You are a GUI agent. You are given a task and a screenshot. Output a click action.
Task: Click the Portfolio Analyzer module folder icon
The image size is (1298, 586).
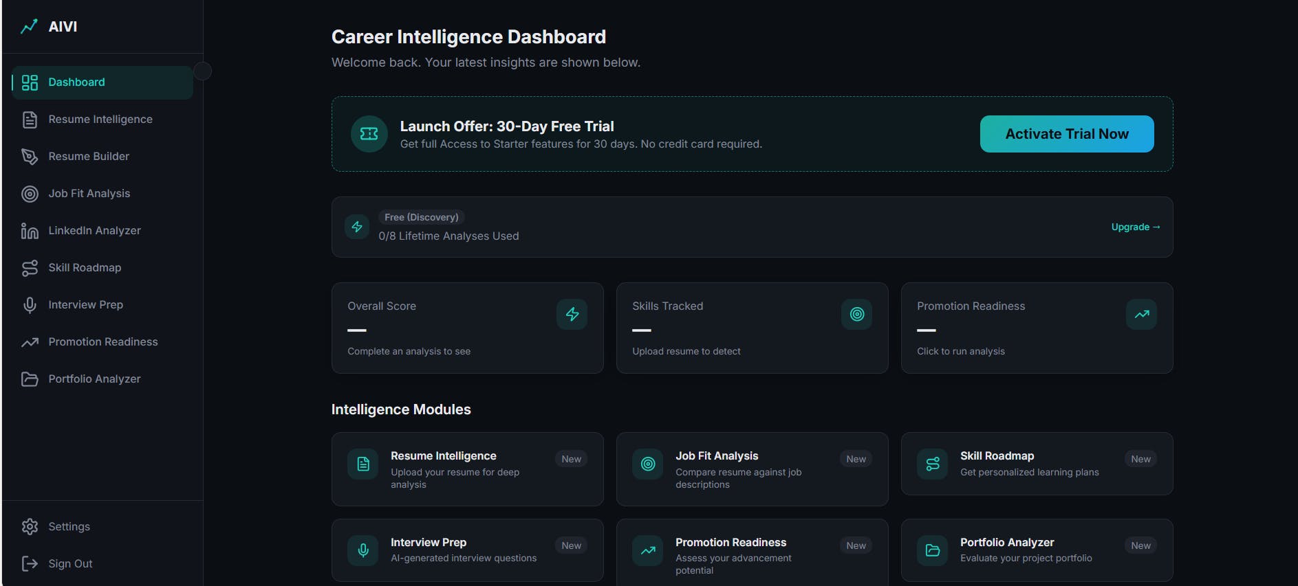(x=933, y=551)
